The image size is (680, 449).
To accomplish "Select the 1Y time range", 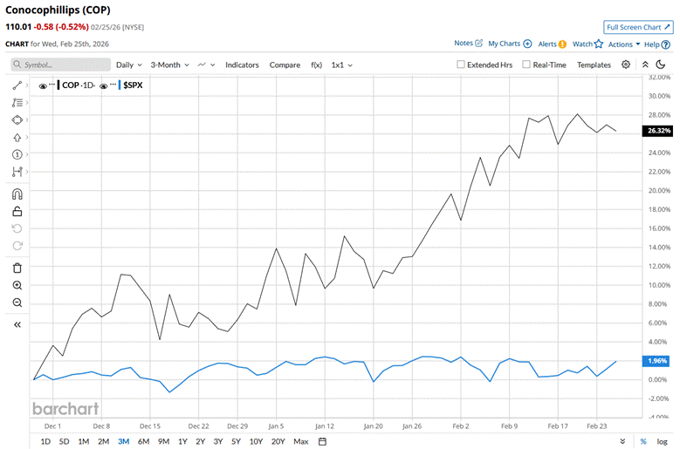I will point(182,441).
